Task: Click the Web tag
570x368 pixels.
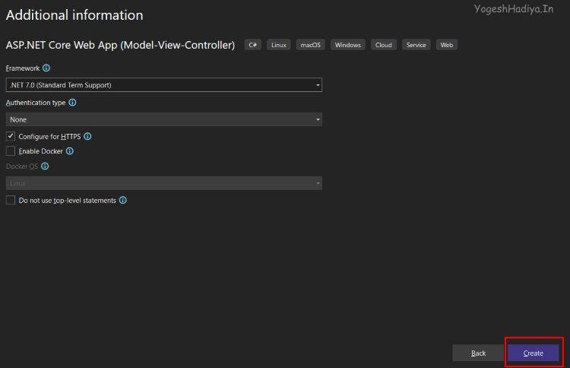Action: [447, 45]
